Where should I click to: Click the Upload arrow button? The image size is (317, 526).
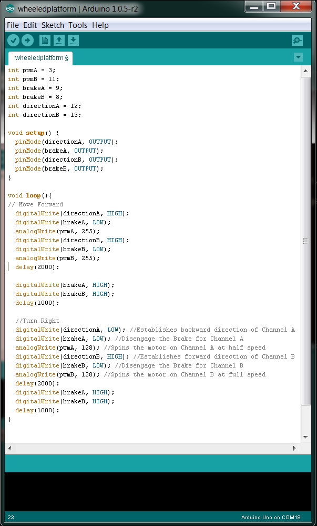pos(28,41)
